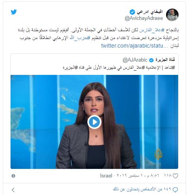The width and height of the screenshot is (195, 195).
Task: Click the verified badge beside Avichay Adraee's name
Action: tap(132, 12)
